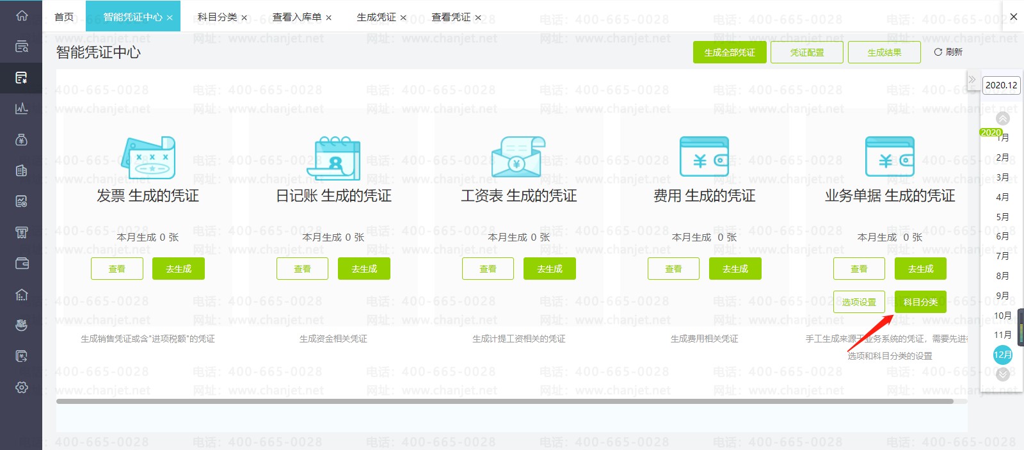Click the expense wallet illustration icon

point(704,157)
